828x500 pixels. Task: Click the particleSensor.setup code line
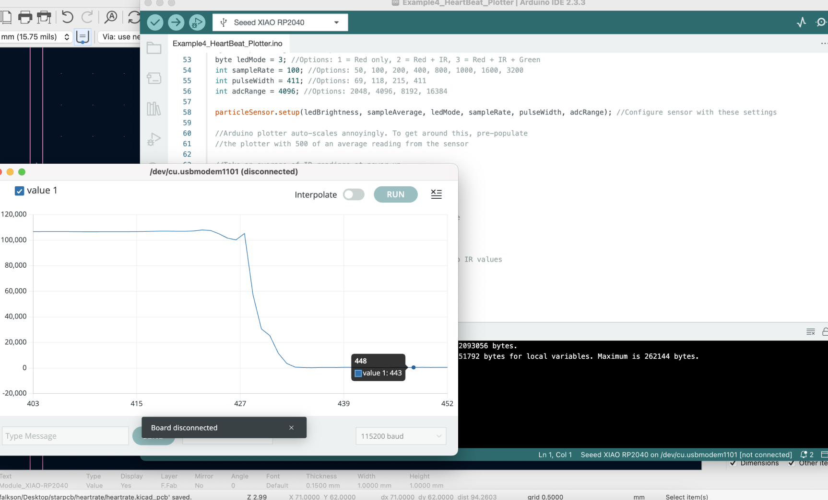[496, 112]
